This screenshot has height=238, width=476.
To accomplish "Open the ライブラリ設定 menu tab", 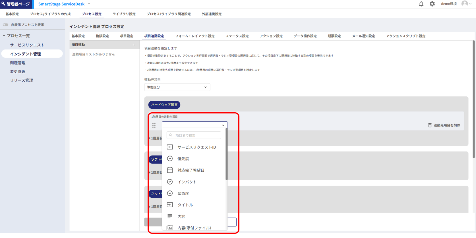I will click(124, 14).
